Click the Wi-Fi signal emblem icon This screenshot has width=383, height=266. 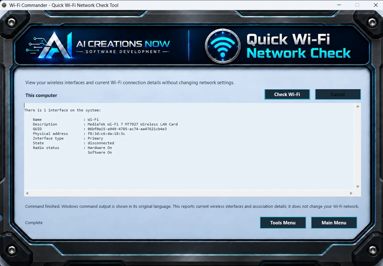click(223, 46)
